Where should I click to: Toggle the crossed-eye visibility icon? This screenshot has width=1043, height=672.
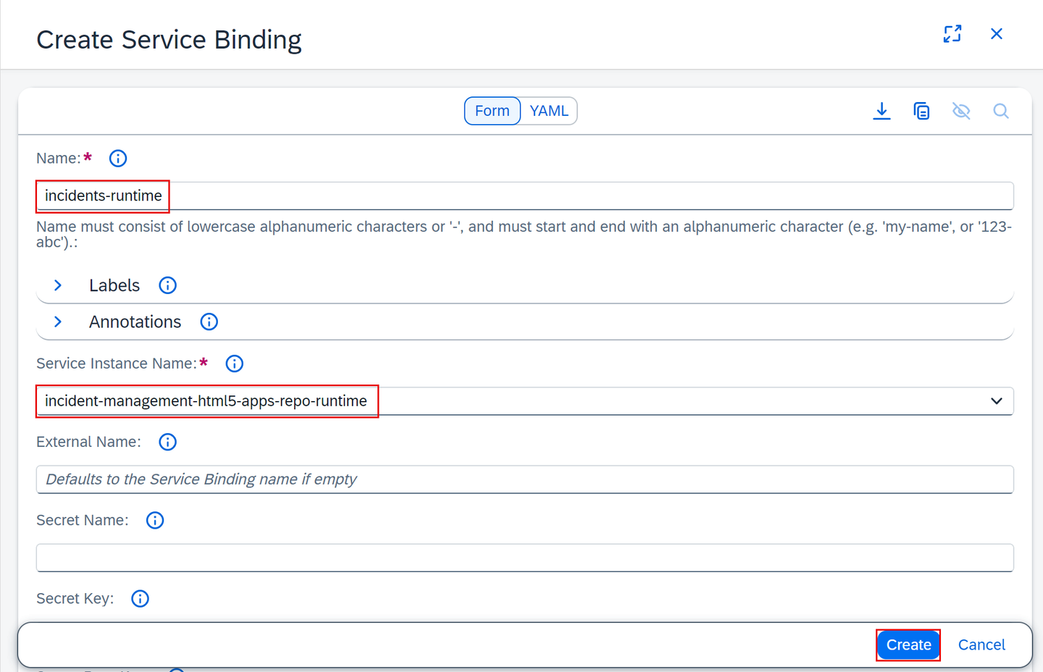[961, 111]
